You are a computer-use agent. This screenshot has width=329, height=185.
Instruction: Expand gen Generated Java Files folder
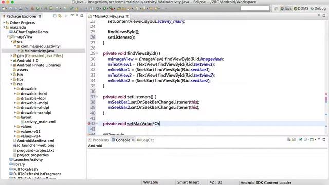tap(11, 55)
